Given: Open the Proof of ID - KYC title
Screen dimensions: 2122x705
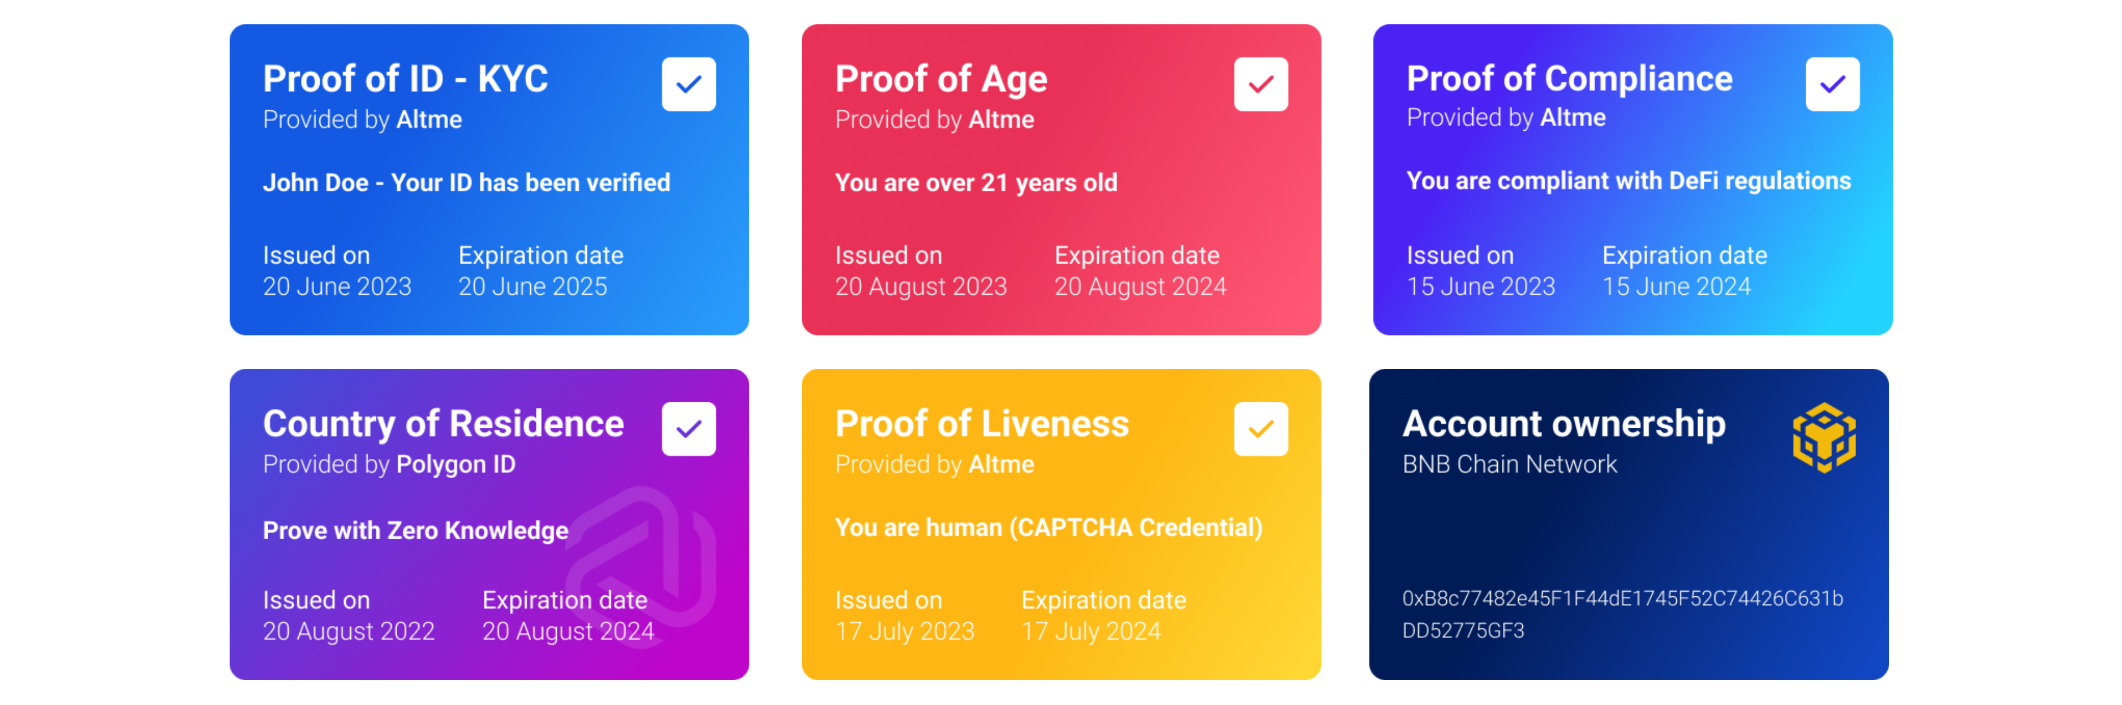Looking at the screenshot, I should (405, 79).
